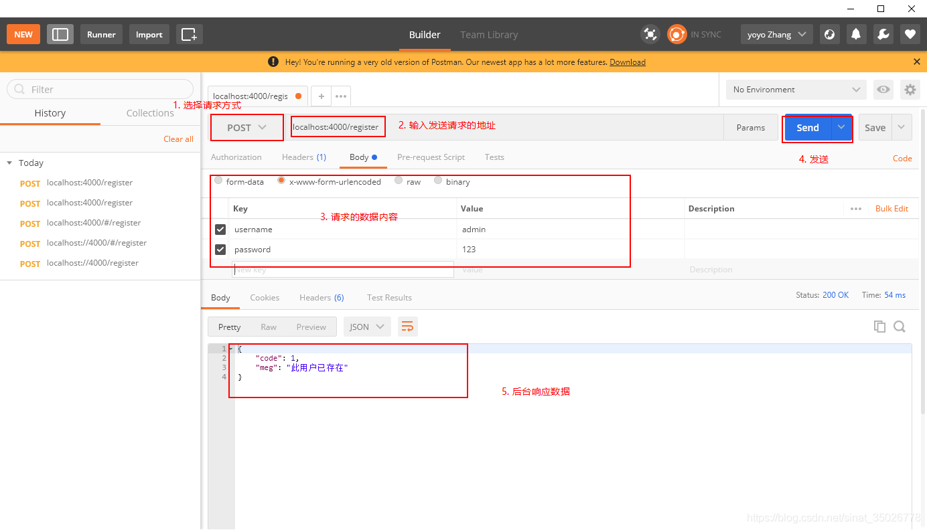Image resolution: width=927 pixels, height=530 pixels.
Task: Open column options ellipsis near Bulk Edit
Action: 856,209
